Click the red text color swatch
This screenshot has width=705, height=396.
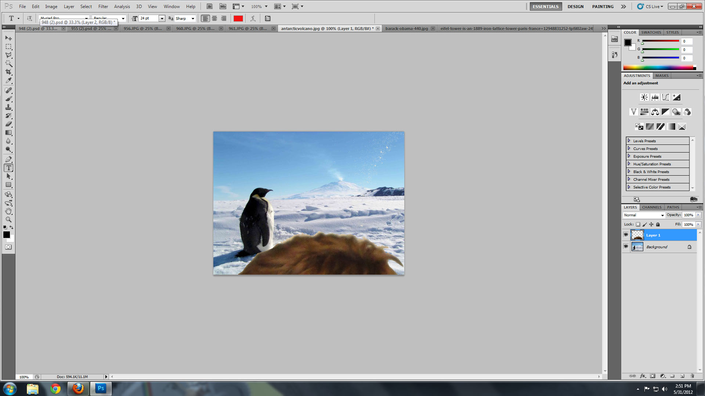click(238, 18)
